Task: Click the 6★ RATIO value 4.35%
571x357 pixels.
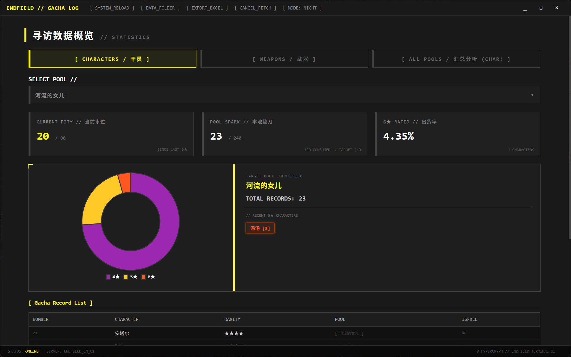Action: (398, 136)
